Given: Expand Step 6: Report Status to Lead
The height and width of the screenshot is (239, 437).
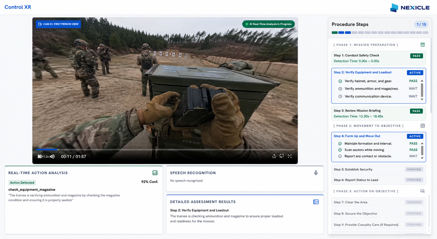Looking at the screenshot, I should click(378, 180).
